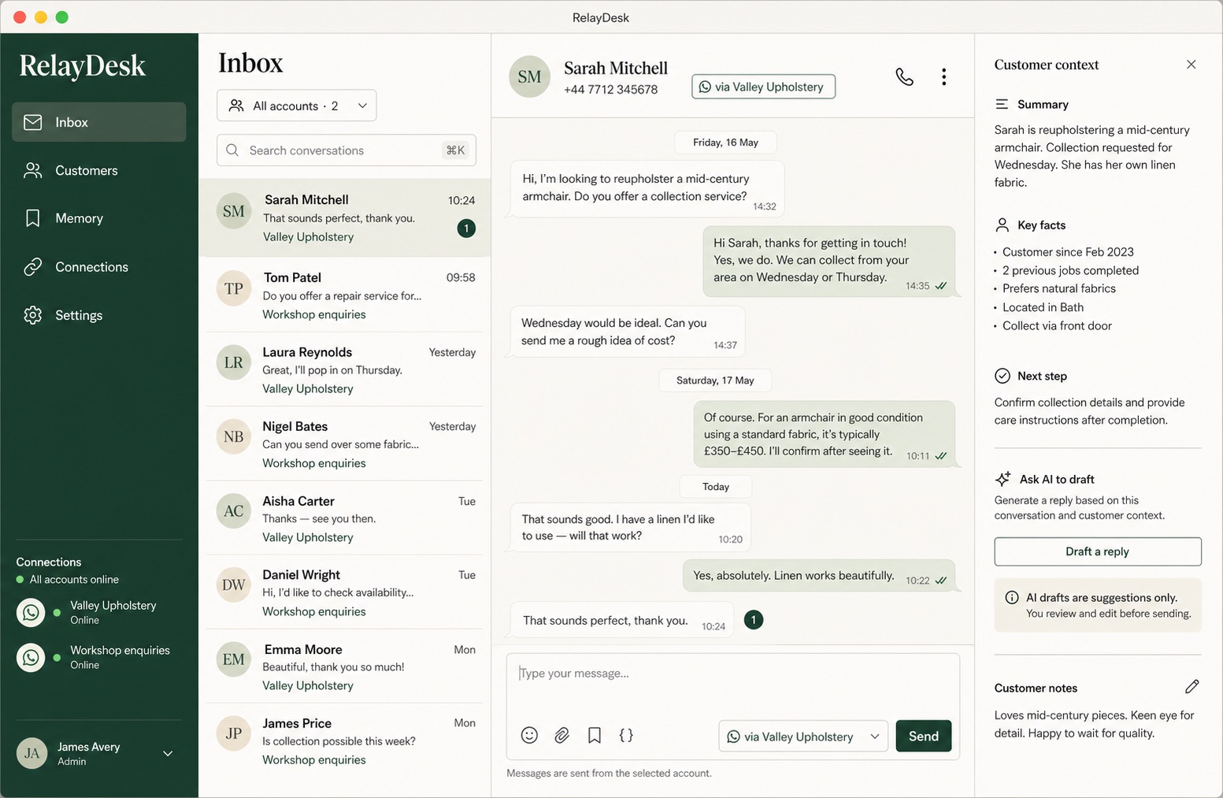Edit customer notes with the pencil icon
1223x798 pixels.
click(x=1191, y=687)
